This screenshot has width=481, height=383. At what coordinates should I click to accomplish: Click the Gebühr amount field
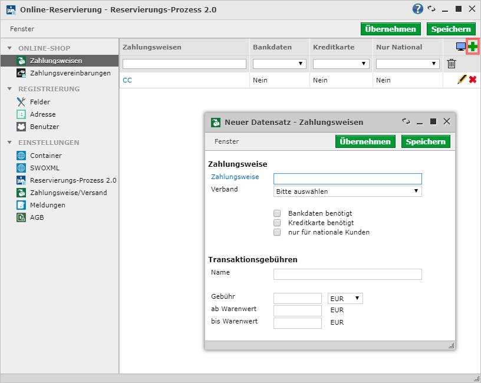tap(298, 298)
